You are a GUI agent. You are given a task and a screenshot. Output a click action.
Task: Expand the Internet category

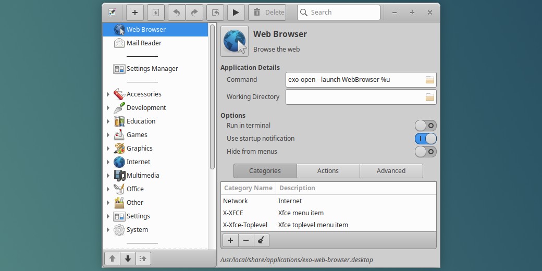pos(108,162)
